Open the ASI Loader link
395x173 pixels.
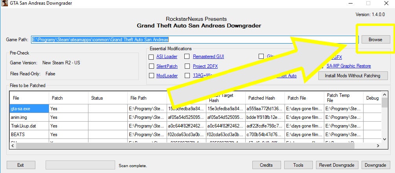click(167, 56)
